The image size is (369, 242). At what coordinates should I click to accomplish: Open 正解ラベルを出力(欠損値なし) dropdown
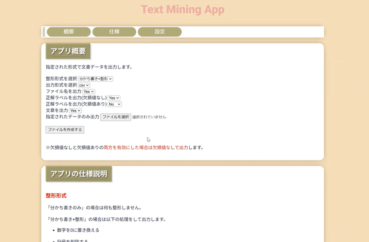coord(114,98)
